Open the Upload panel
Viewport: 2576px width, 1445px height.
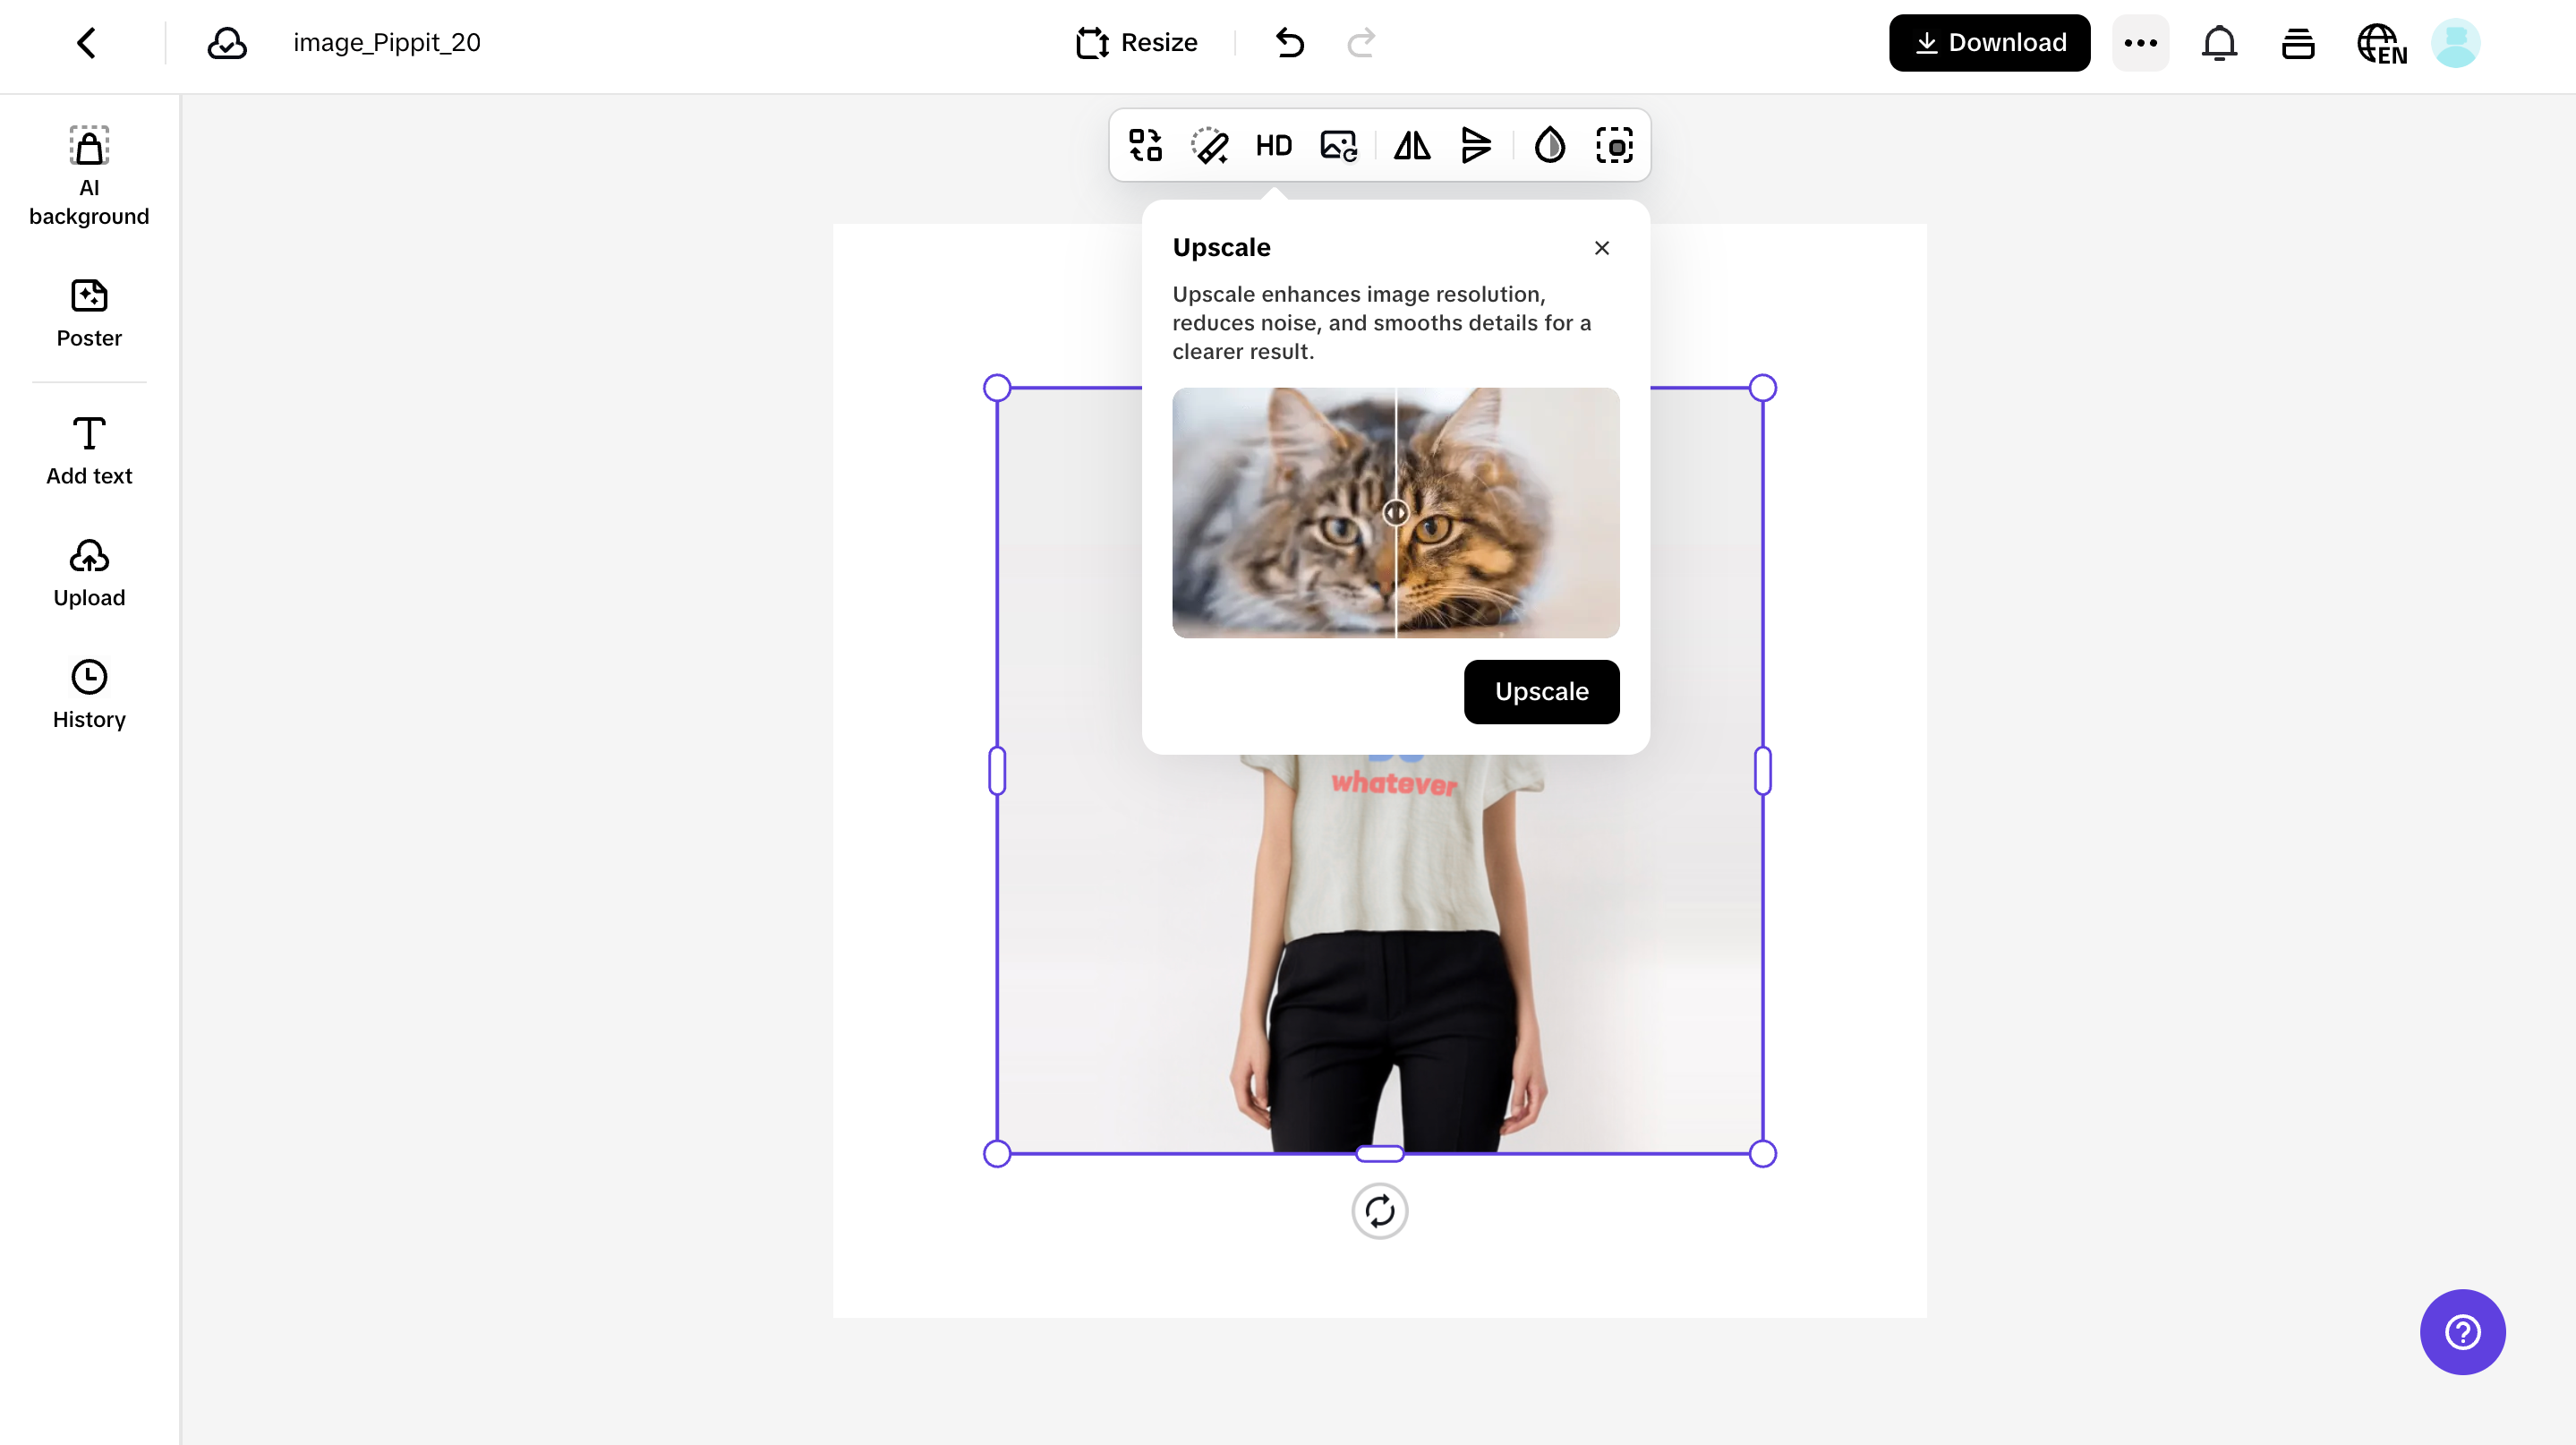click(x=89, y=571)
